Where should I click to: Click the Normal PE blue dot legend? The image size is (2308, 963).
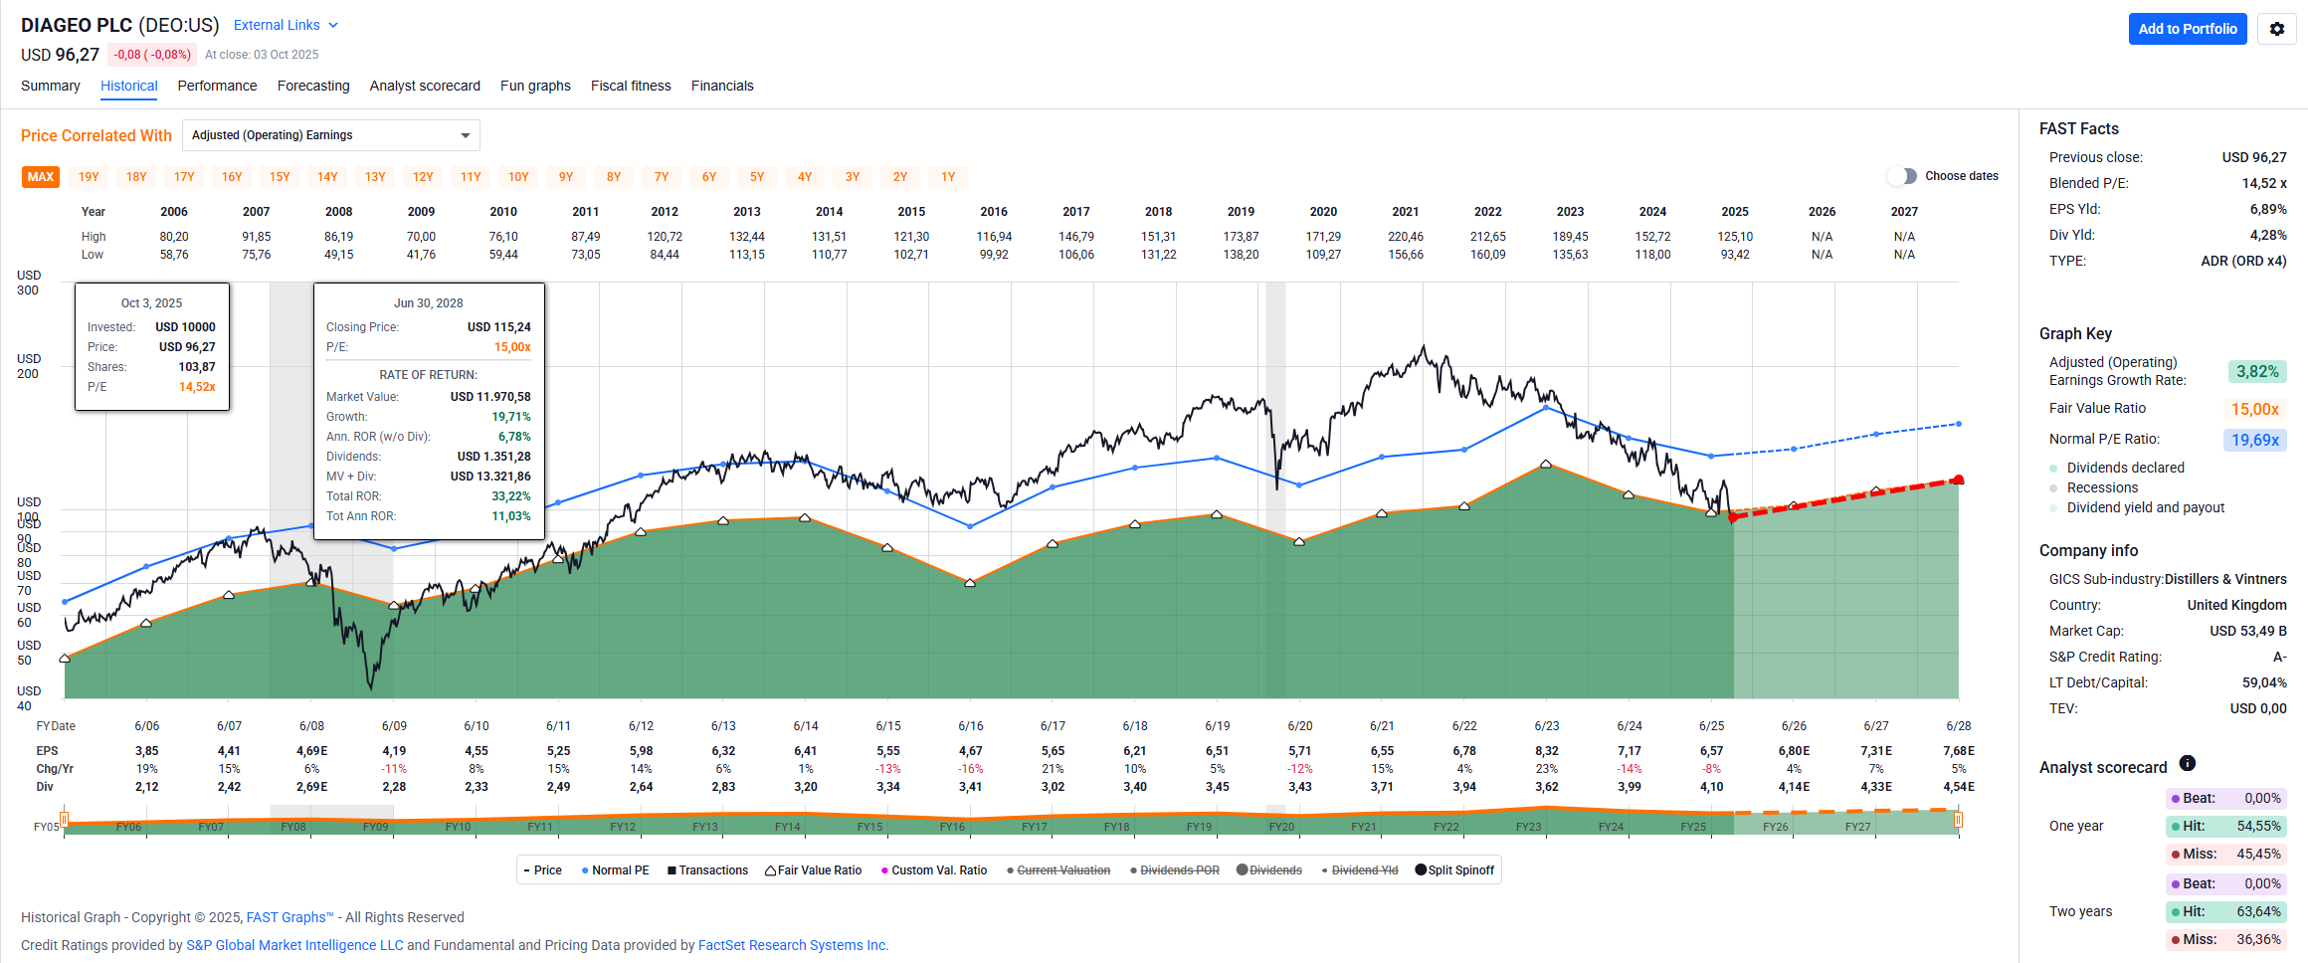(x=585, y=870)
